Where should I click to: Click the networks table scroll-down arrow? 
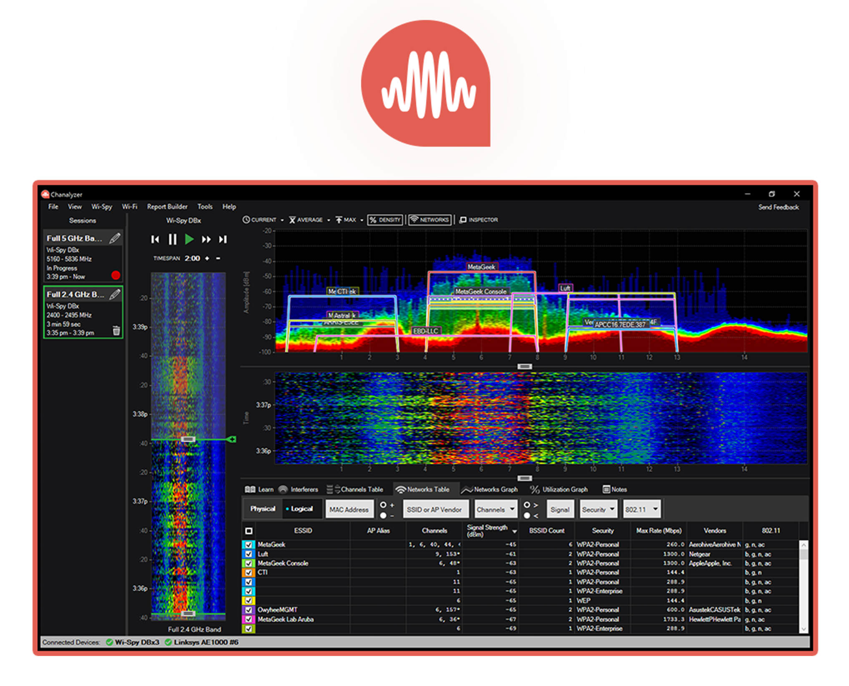tap(804, 629)
